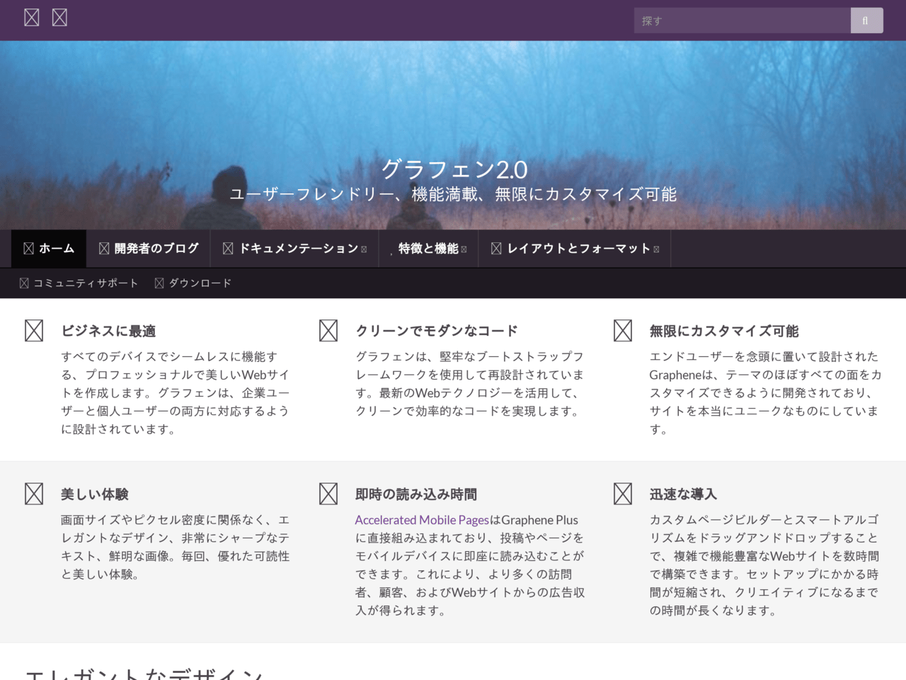The image size is (906, 680).
Task: Click the search submit button
Action: [x=866, y=21]
